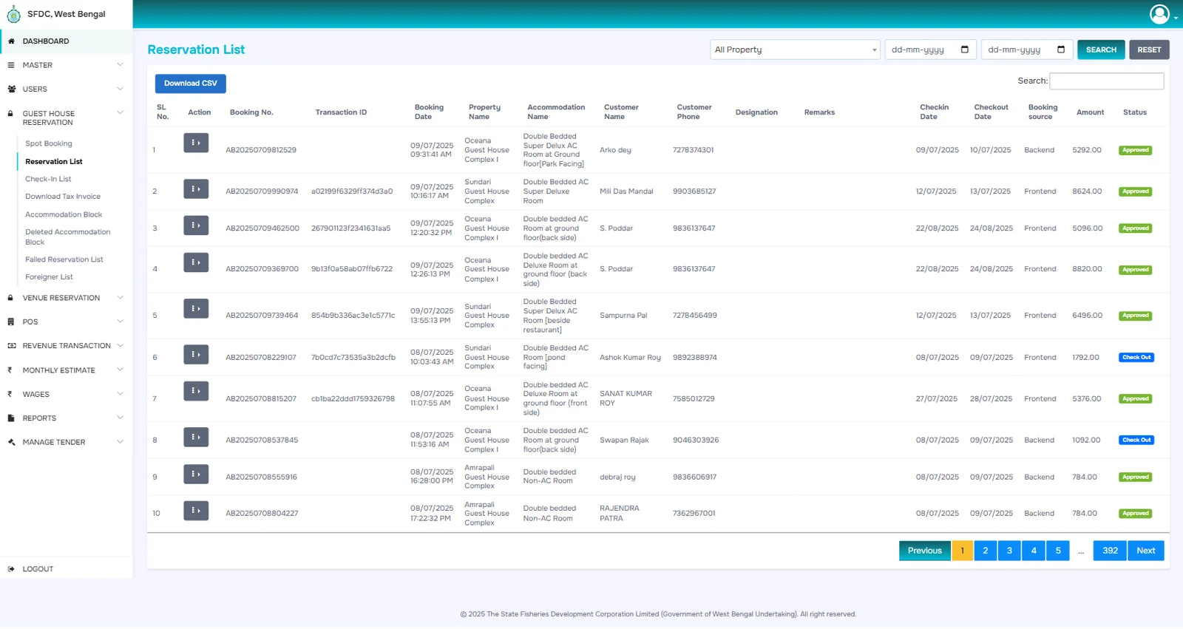Go to page 392 in pagination
The image size is (1183, 629).
1110,551
